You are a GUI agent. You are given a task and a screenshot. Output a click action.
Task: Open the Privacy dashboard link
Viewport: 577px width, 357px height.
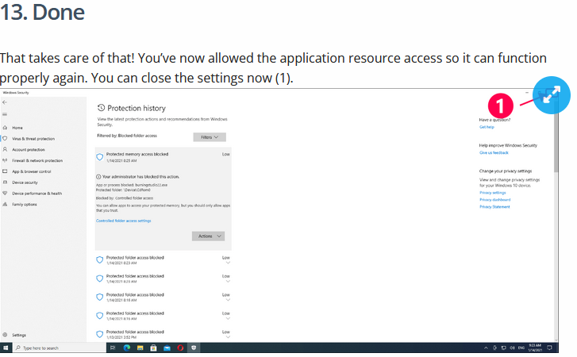pos(494,200)
